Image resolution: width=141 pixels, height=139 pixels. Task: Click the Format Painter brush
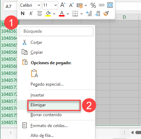[106, 14]
